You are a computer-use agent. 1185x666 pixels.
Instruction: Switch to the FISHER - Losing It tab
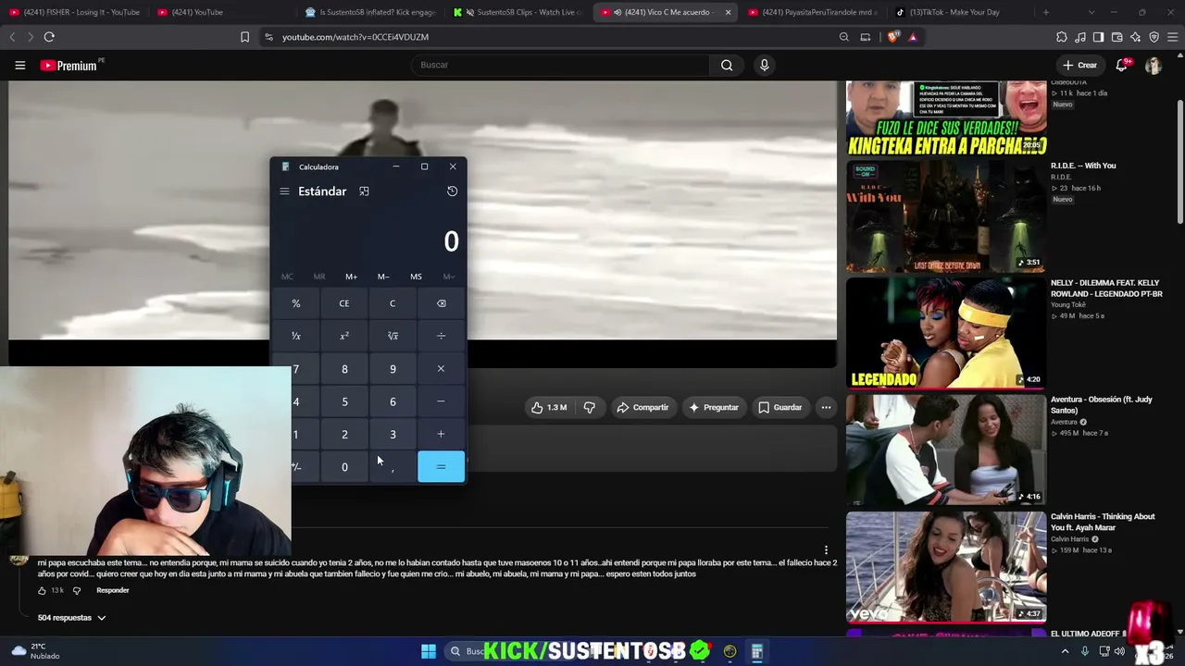[75, 12]
